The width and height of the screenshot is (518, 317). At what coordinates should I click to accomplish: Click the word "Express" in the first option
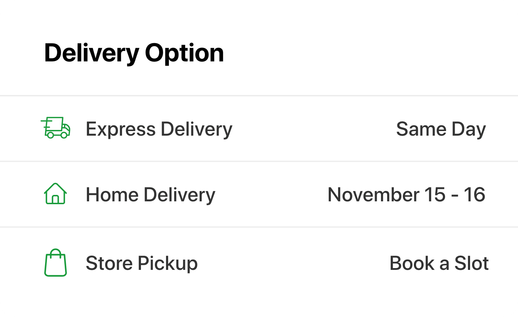click(x=121, y=129)
